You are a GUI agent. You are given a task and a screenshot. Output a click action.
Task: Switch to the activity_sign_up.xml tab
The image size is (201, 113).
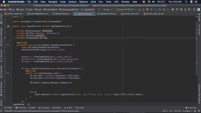tap(154, 14)
